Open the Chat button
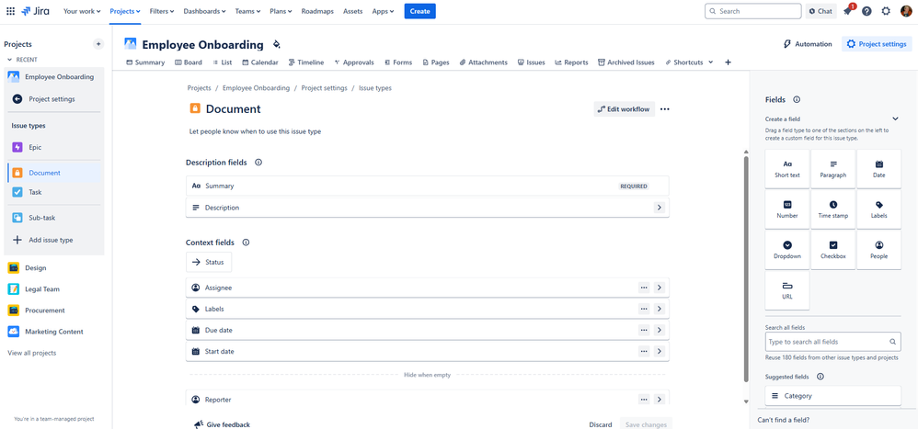The height and width of the screenshot is (429, 918). [x=820, y=11]
